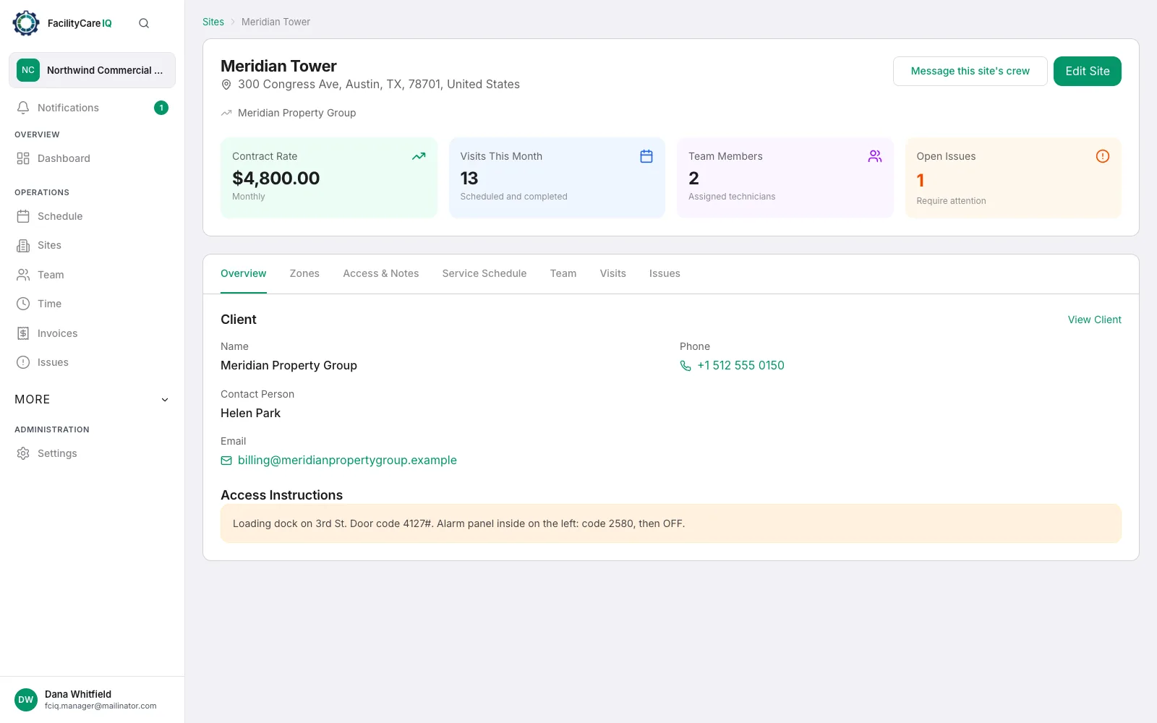The width and height of the screenshot is (1157, 723).
Task: Switch to the Zones tab
Action: point(304,273)
